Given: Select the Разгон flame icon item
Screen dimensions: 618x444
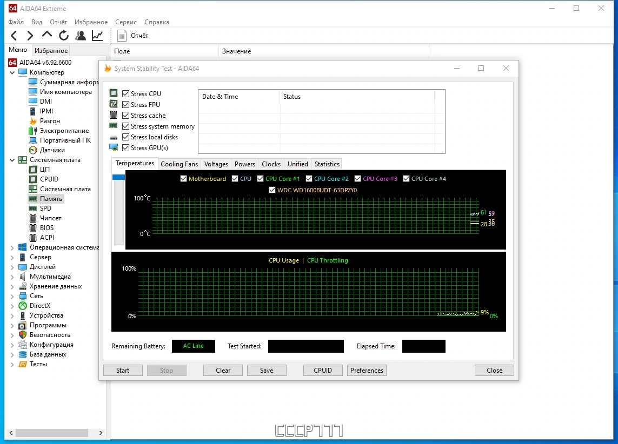Looking at the screenshot, I should point(33,121).
